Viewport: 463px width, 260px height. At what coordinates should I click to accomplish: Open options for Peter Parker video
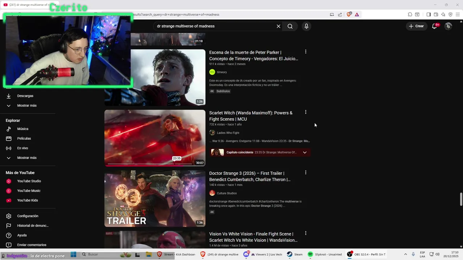306,52
